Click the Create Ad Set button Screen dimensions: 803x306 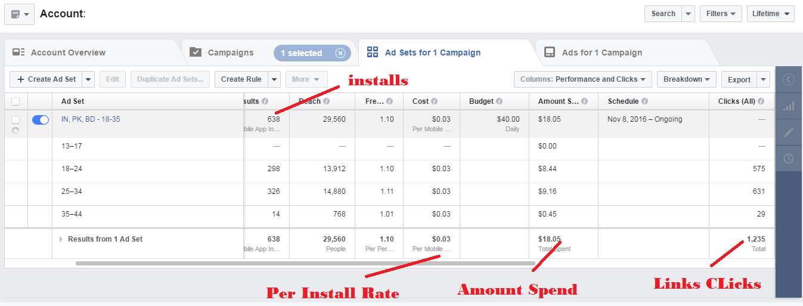click(46, 79)
